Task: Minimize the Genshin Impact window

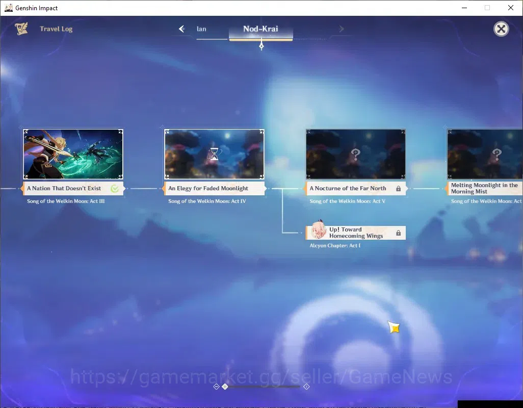Action: pos(464,8)
